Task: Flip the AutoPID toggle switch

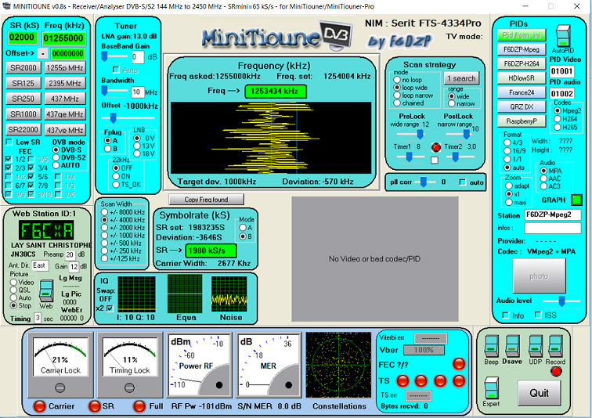Action: [x=563, y=36]
